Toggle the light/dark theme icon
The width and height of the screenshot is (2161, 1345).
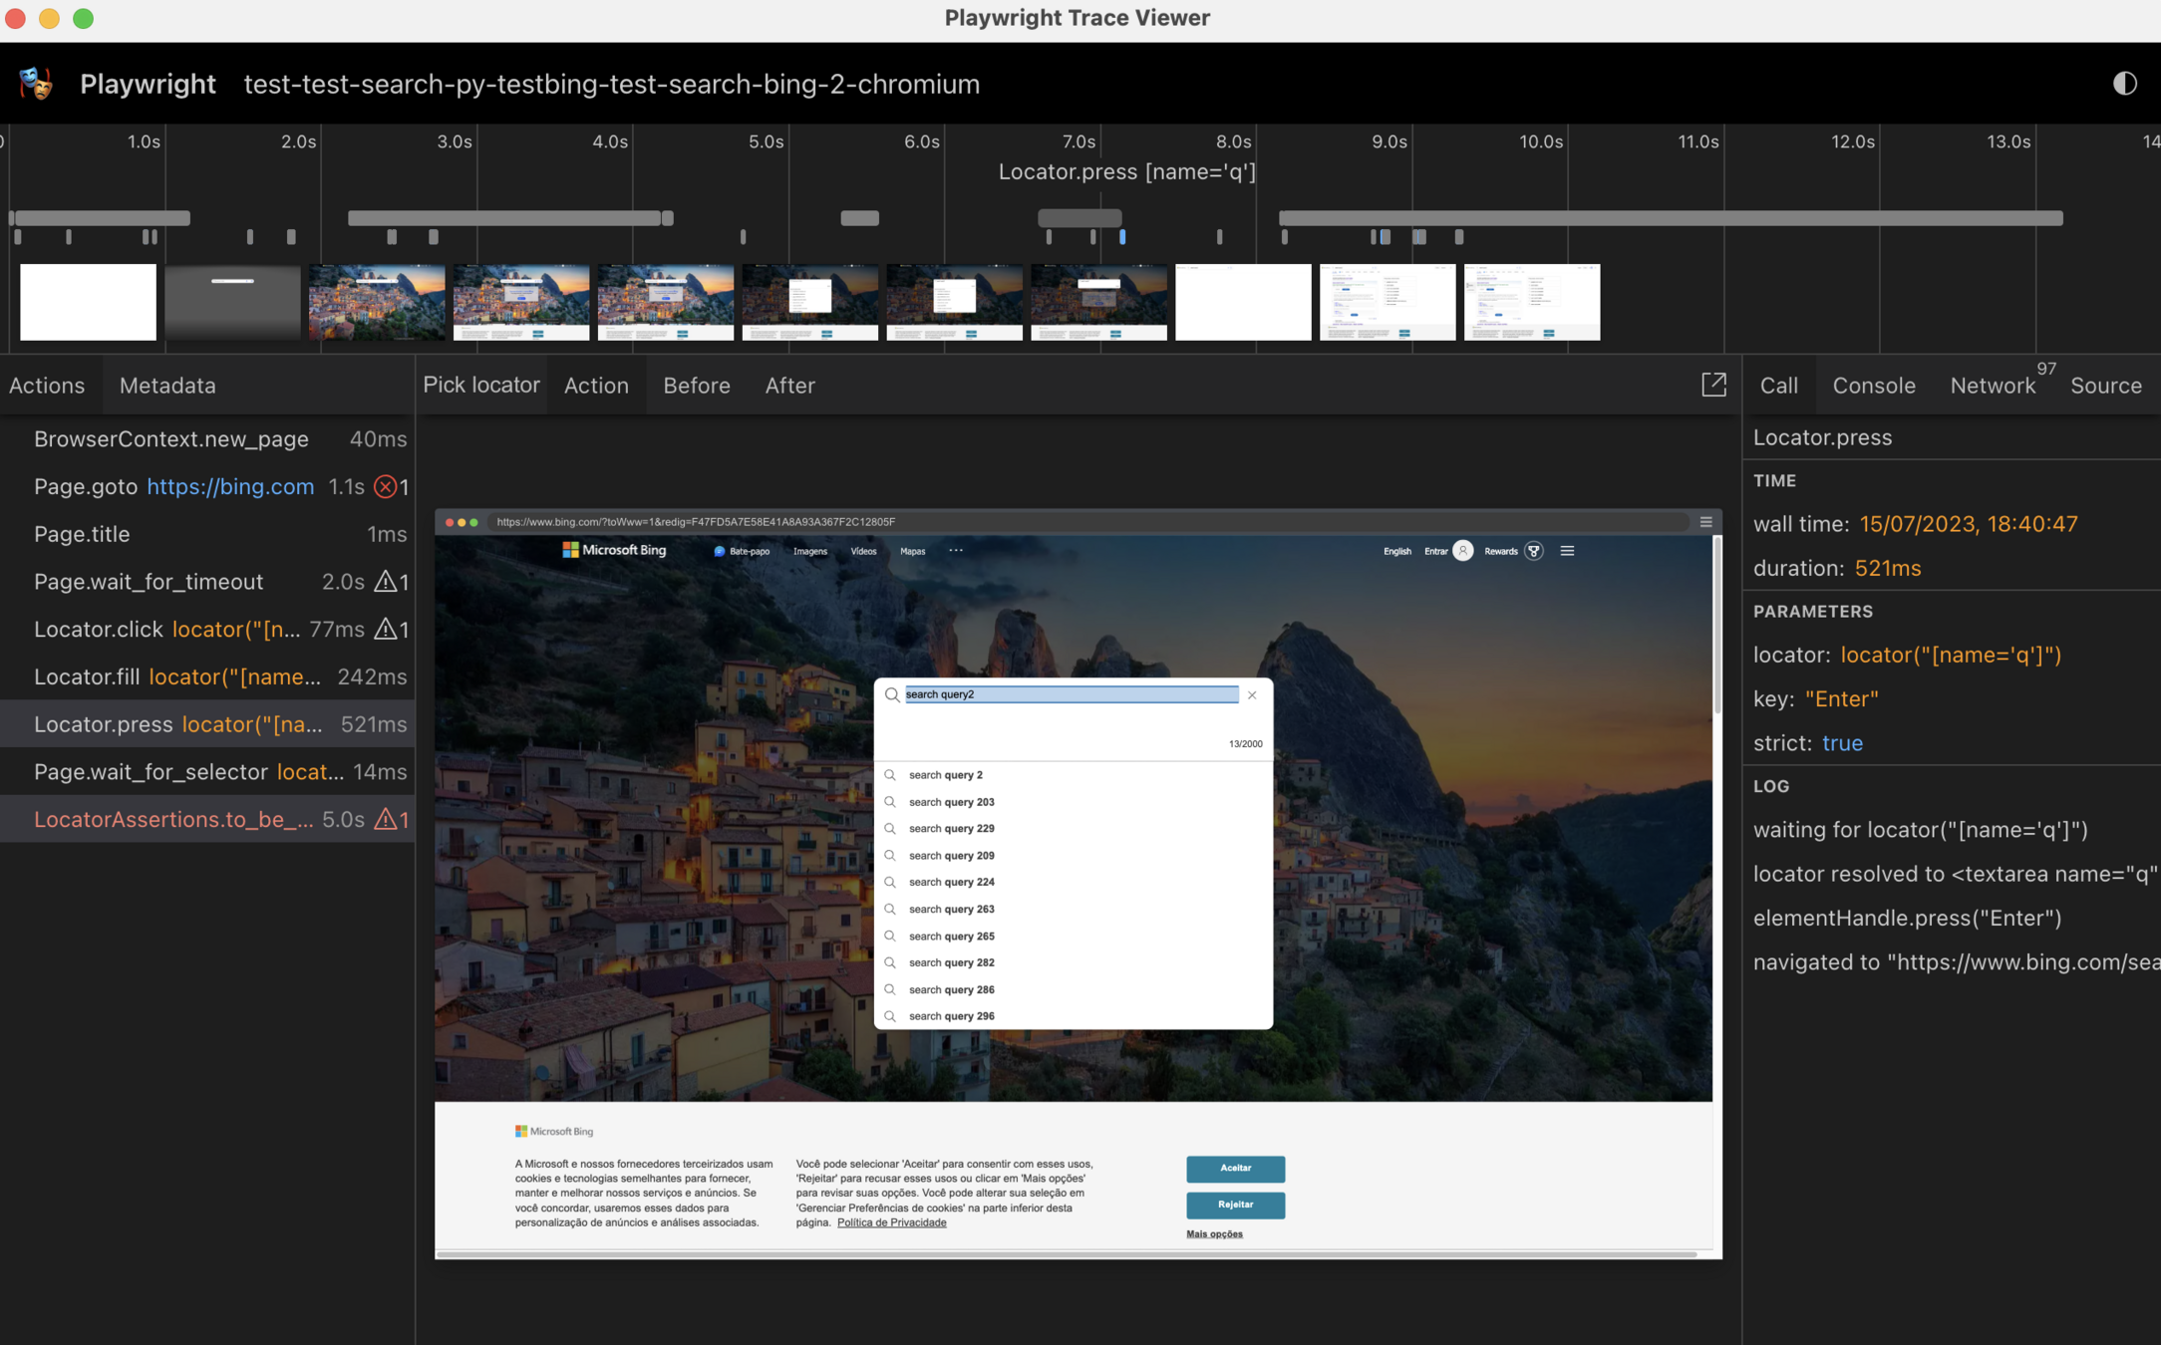pyautogui.click(x=2124, y=84)
